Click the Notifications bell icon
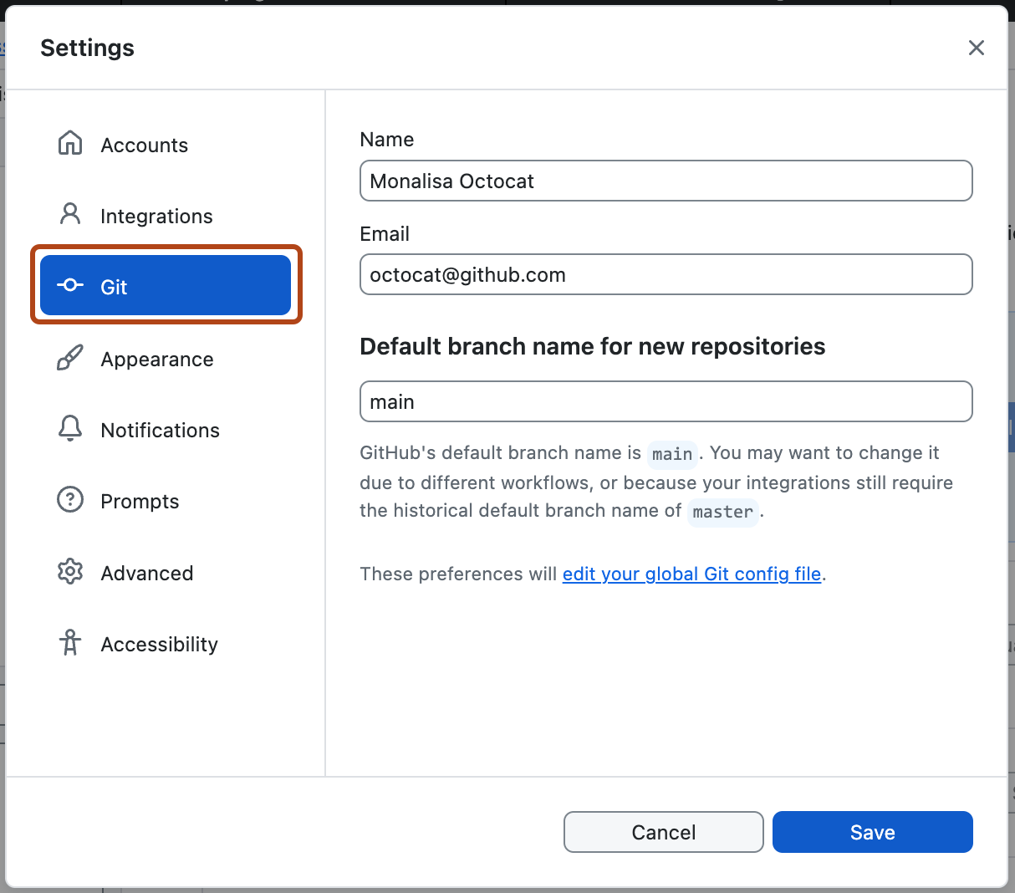 tap(70, 429)
